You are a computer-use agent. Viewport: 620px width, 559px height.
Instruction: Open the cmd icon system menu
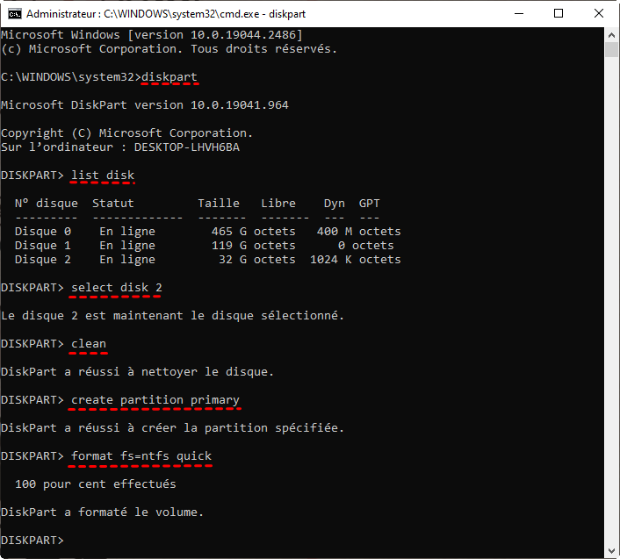(15, 14)
